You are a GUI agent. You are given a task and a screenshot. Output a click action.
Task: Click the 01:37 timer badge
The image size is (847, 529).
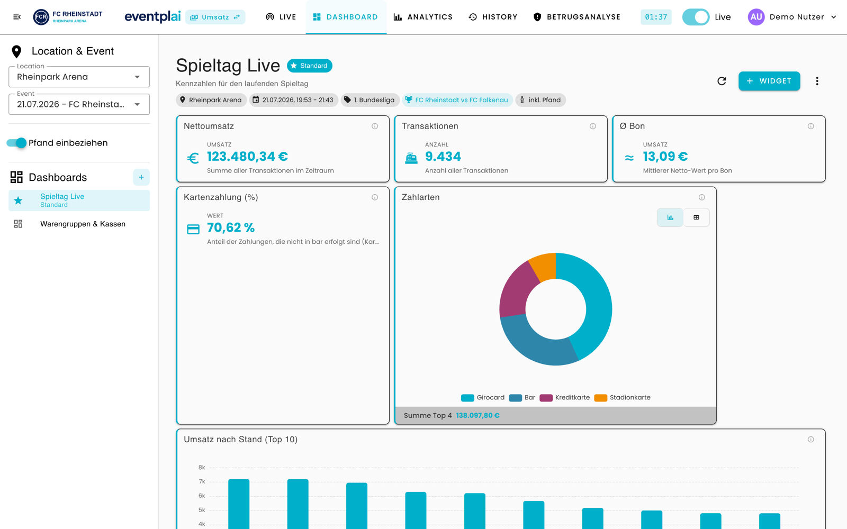(656, 17)
